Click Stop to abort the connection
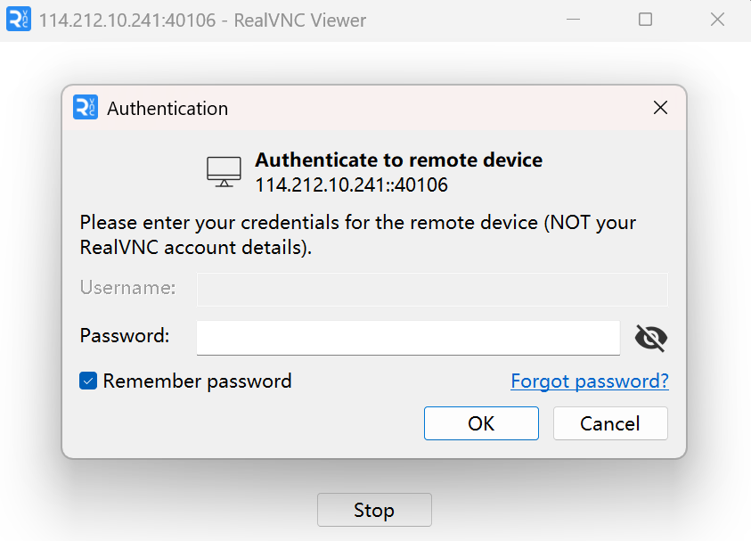 coord(374,510)
